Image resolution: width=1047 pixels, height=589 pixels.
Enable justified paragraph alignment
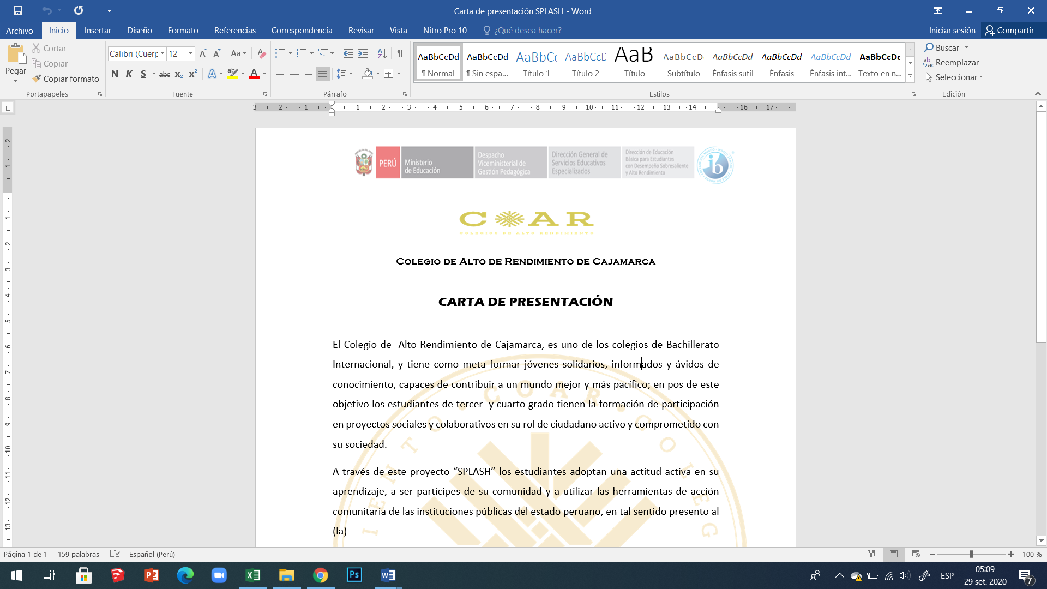[323, 74]
